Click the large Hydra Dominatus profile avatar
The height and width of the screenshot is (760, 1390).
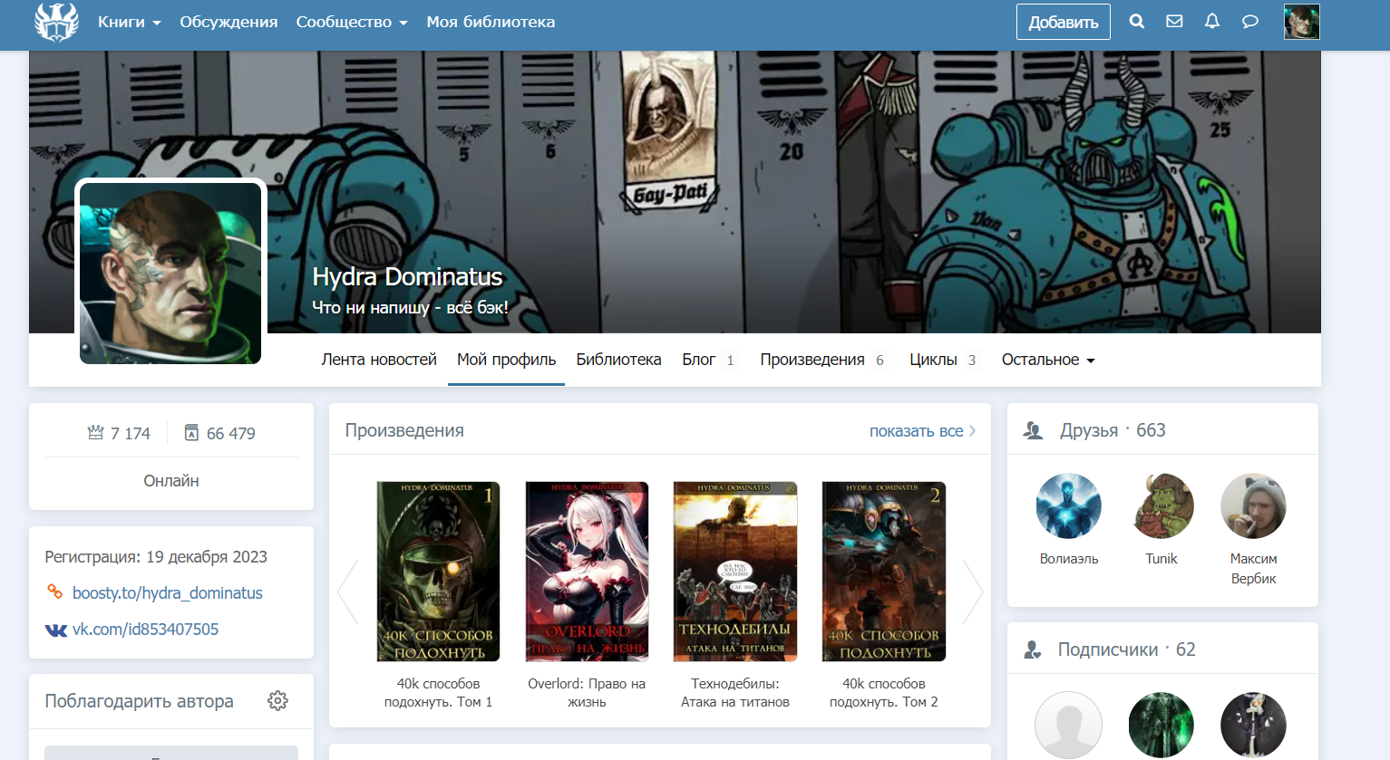(x=170, y=273)
